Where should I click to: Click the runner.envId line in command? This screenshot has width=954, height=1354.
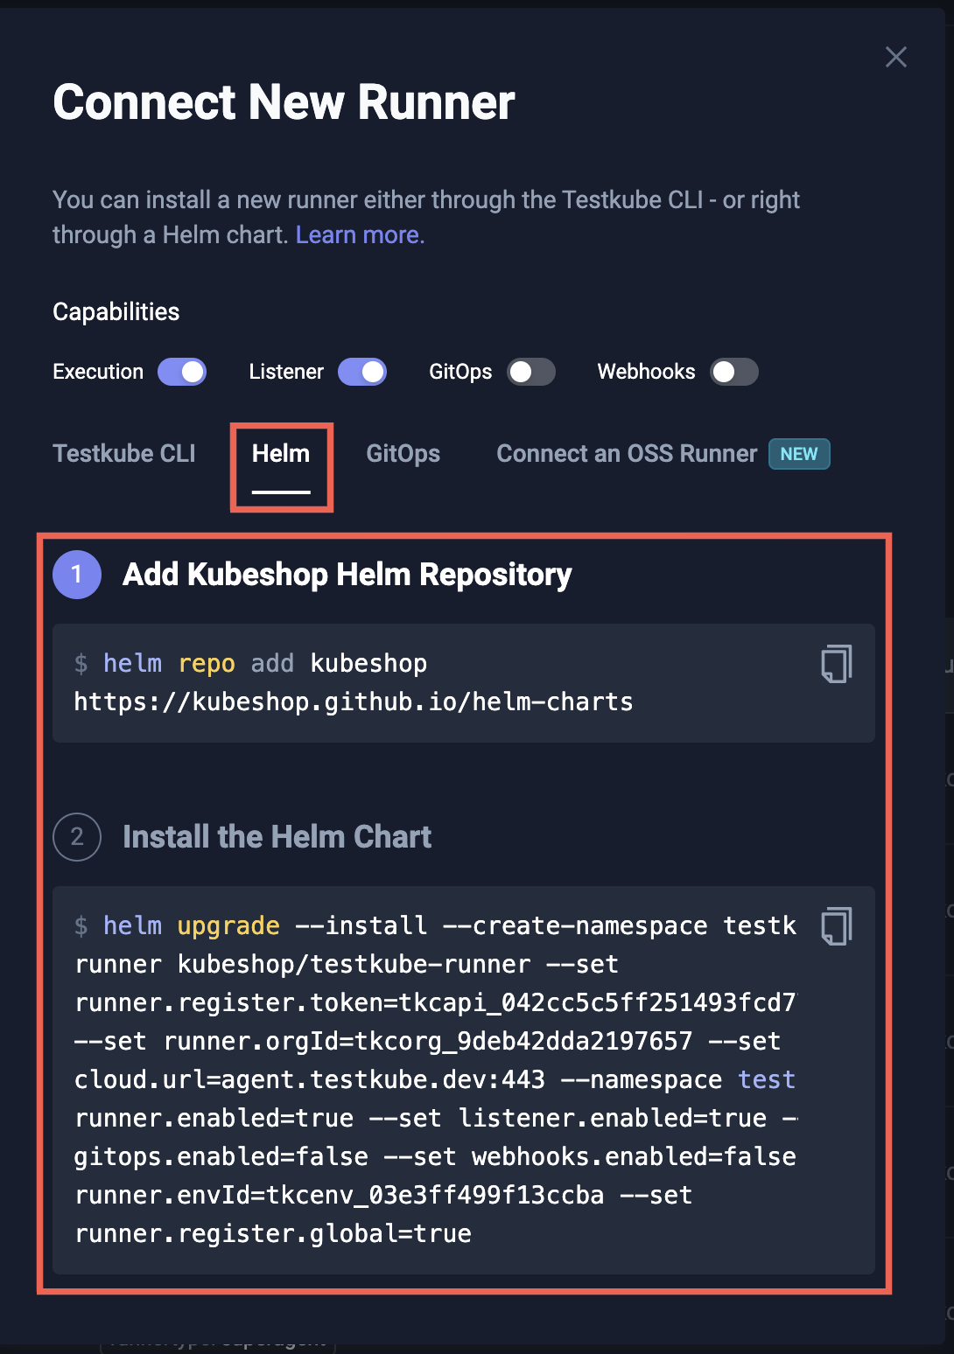click(x=383, y=1195)
